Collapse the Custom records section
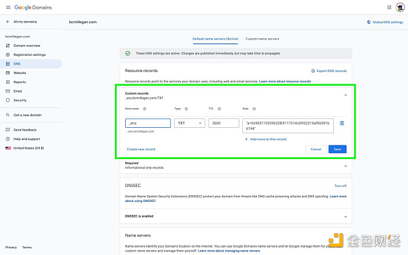This screenshot has width=408, height=255. [x=345, y=95]
